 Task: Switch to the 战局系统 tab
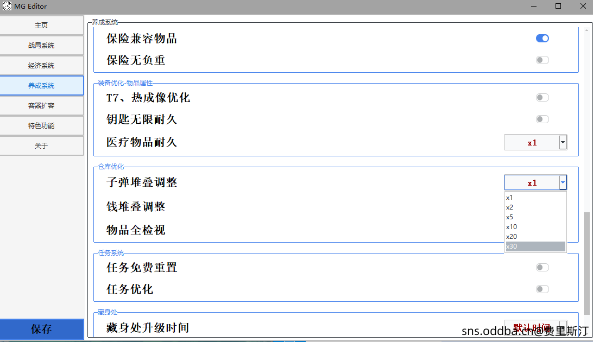tap(42, 46)
